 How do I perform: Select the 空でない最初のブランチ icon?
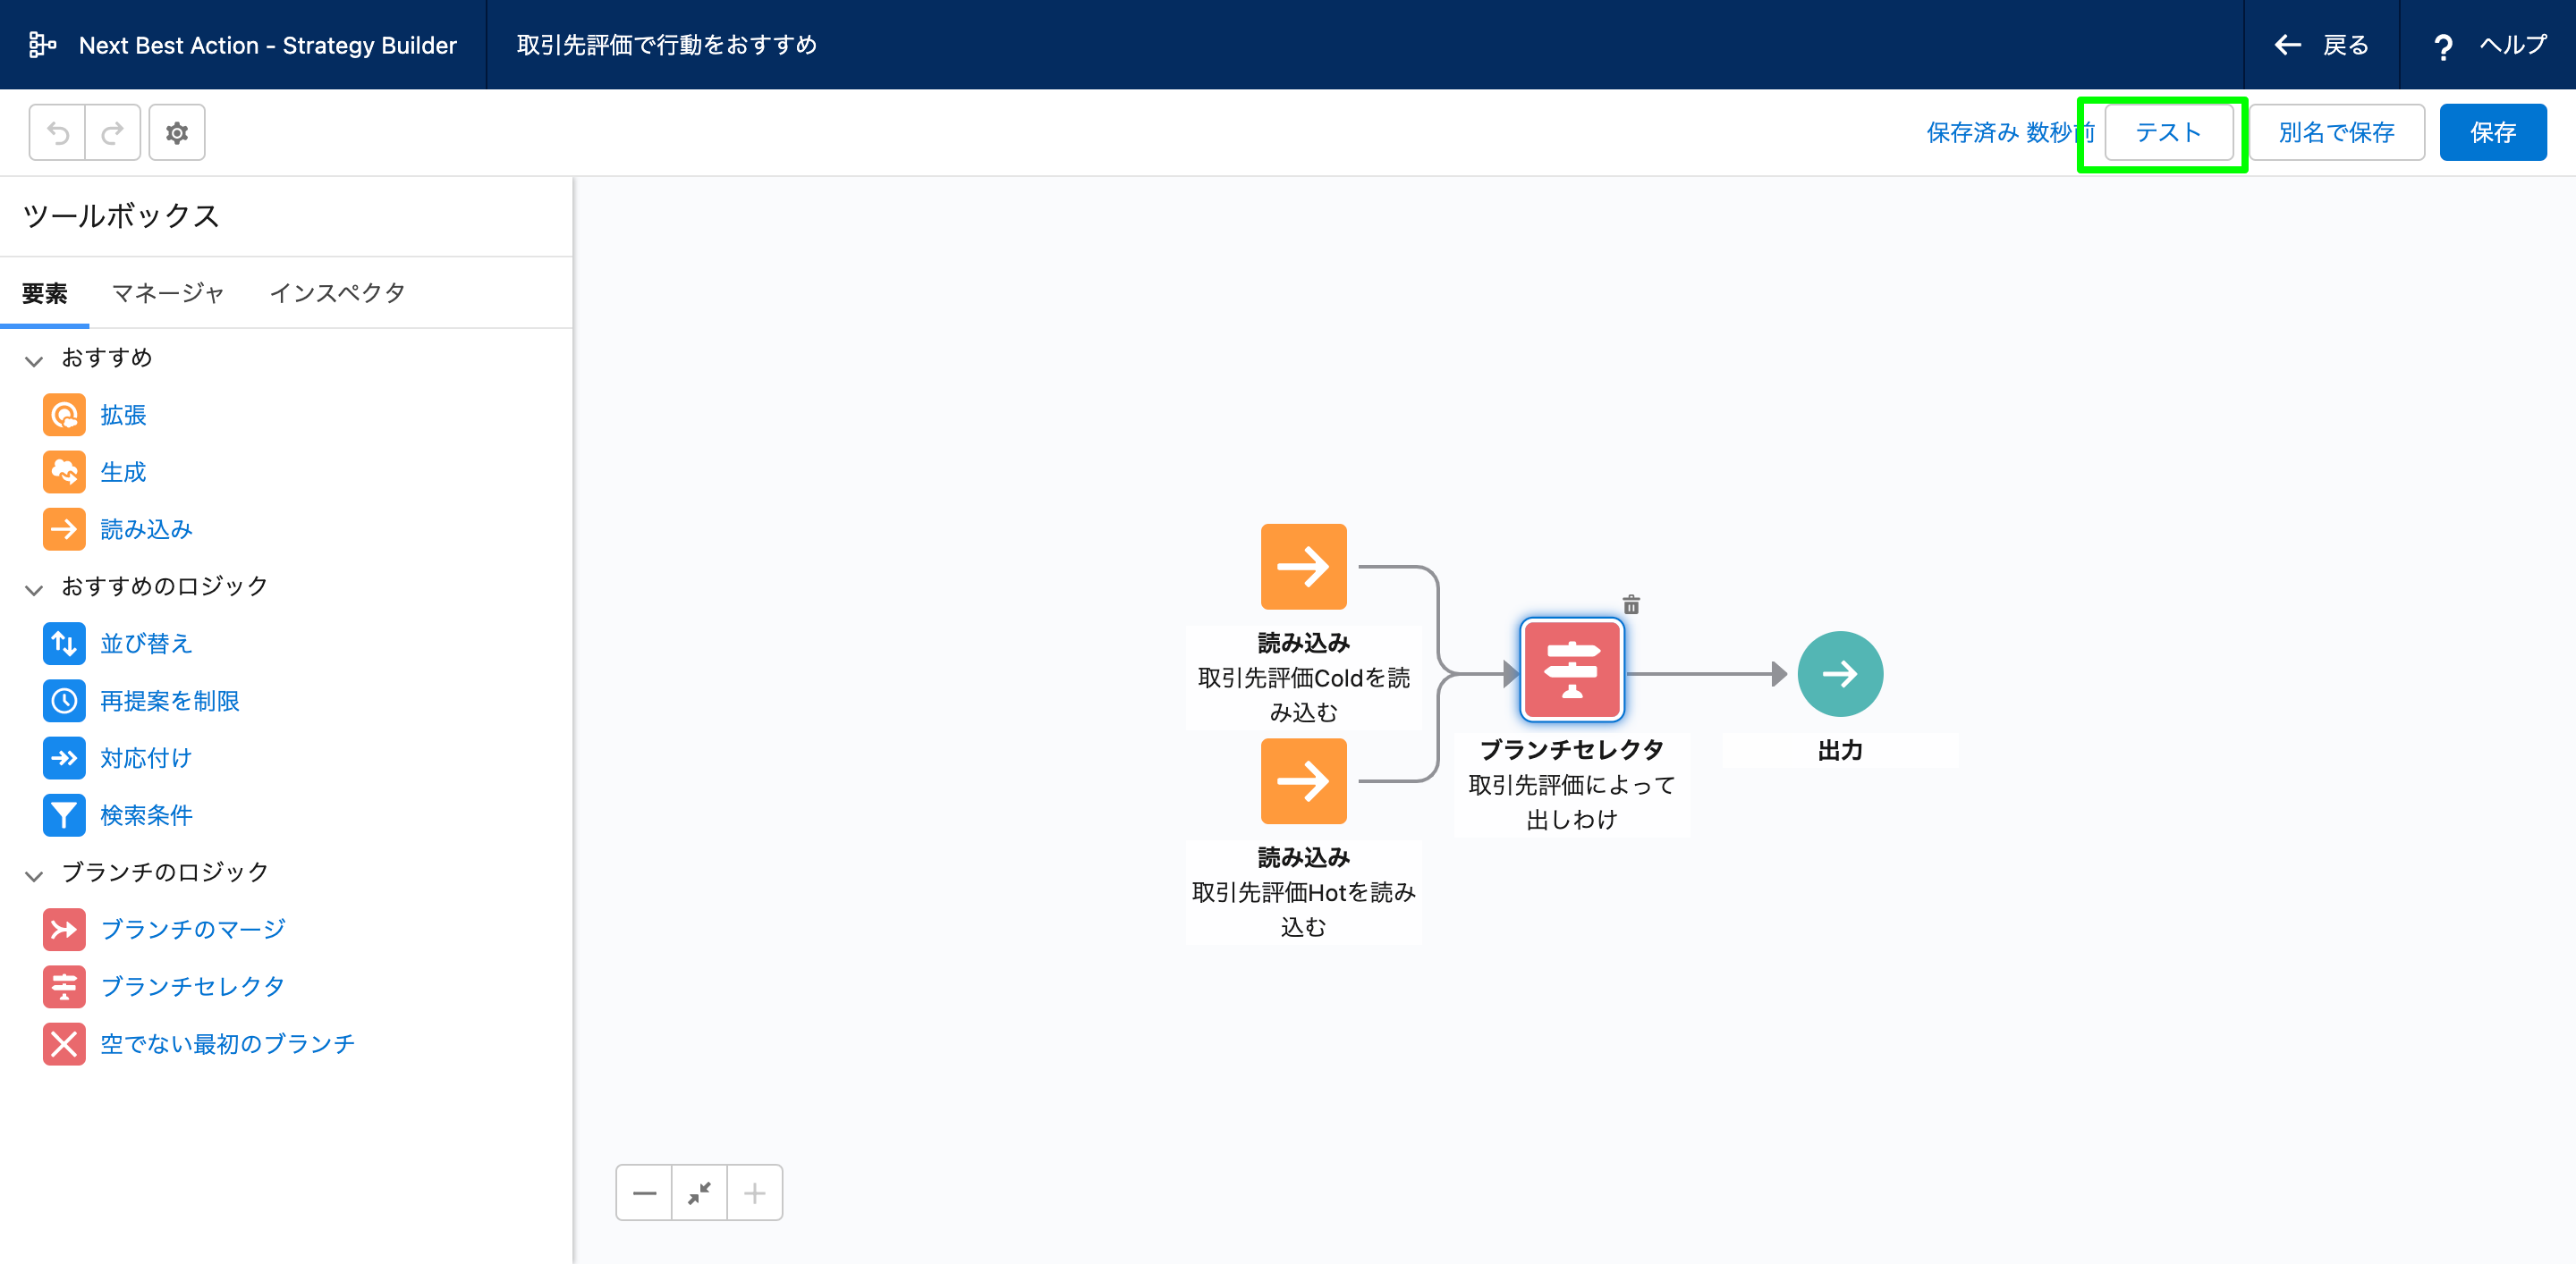coord(64,1043)
